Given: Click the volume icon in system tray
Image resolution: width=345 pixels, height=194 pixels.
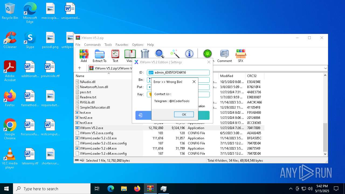Looking at the screenshot, I should click(310, 189).
